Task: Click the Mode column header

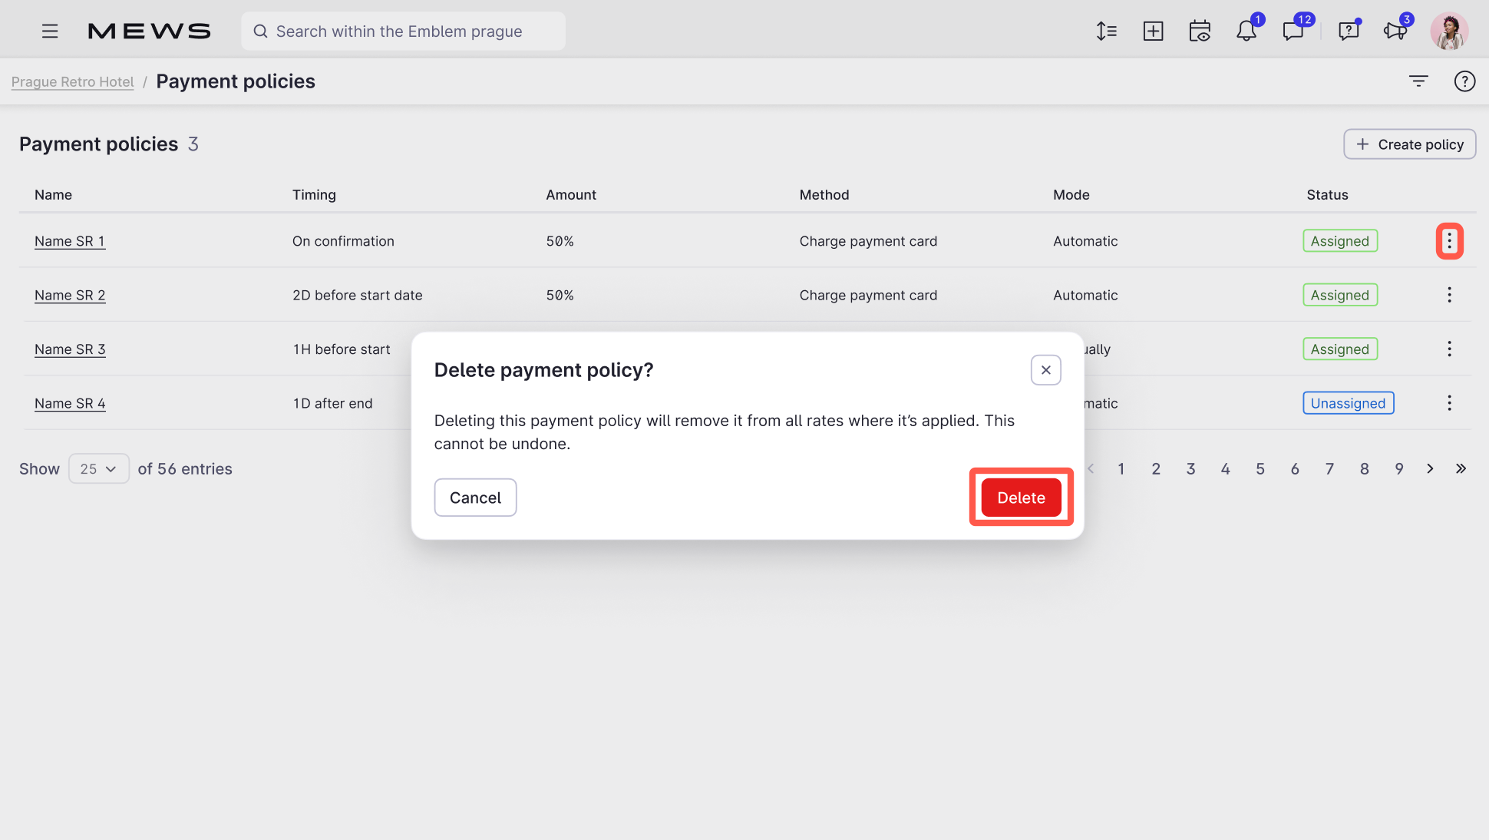Action: coord(1071,195)
